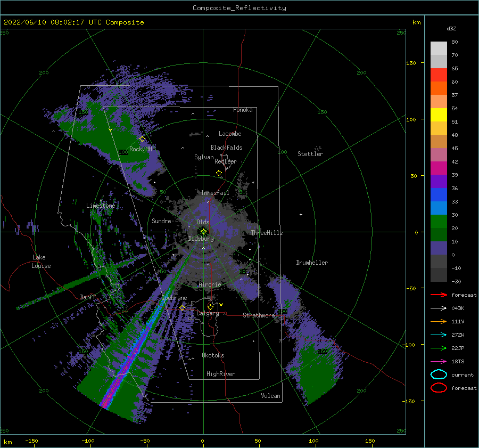The width and height of the screenshot is (479, 448).
Task: Click the Strathmore town label
Action: pos(259,315)
